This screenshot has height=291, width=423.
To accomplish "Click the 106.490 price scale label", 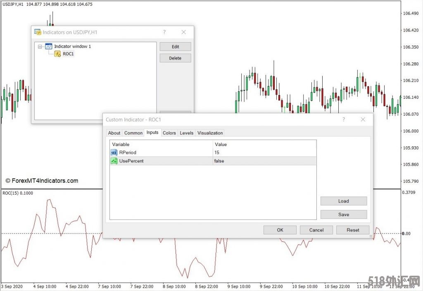I will tap(411, 13).
